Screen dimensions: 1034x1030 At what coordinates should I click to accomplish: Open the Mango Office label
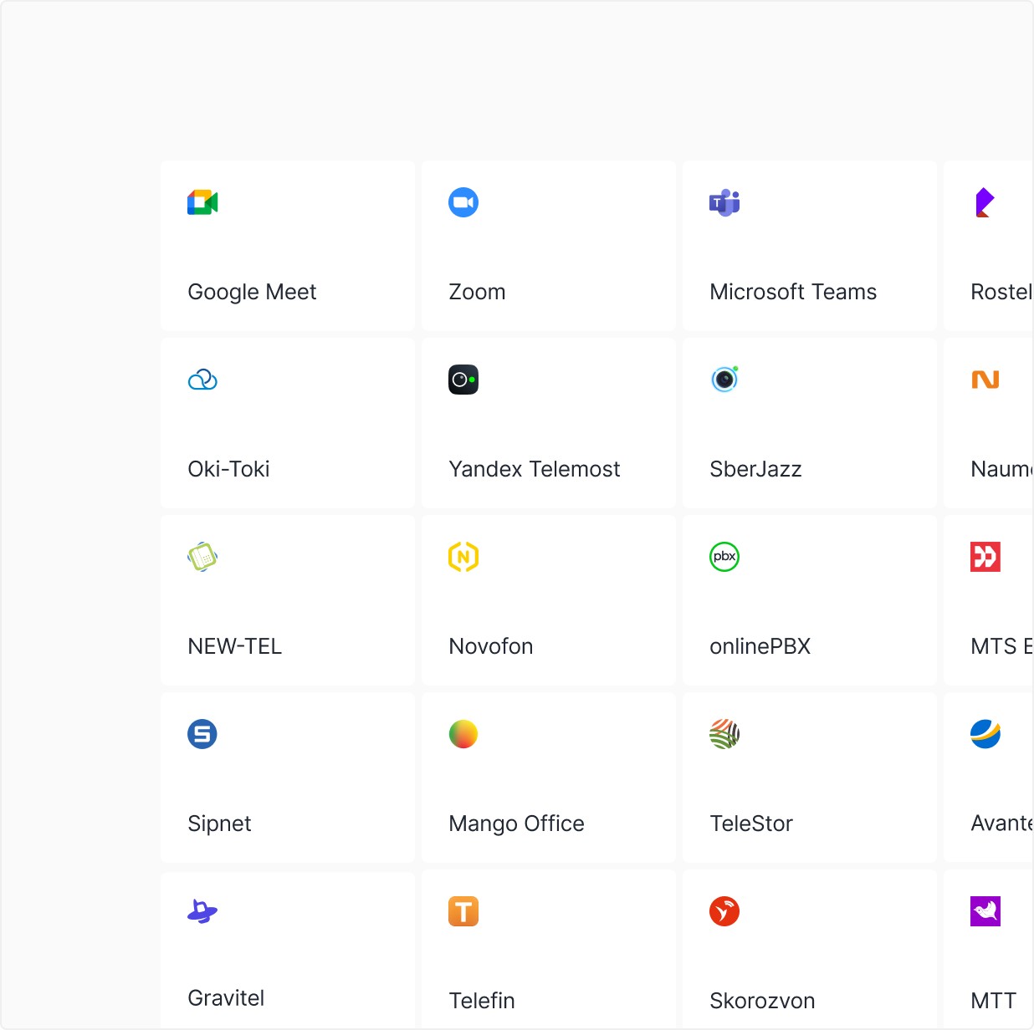[x=516, y=823]
